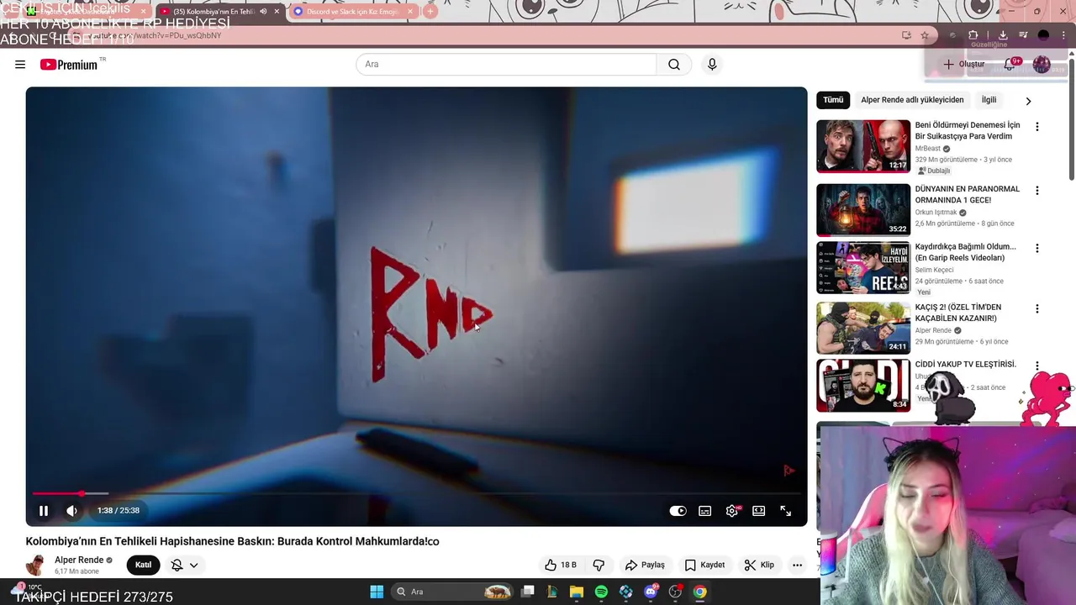Toggle the autoplay switch in player
Viewport: 1076px width, 605px height.
click(x=678, y=510)
